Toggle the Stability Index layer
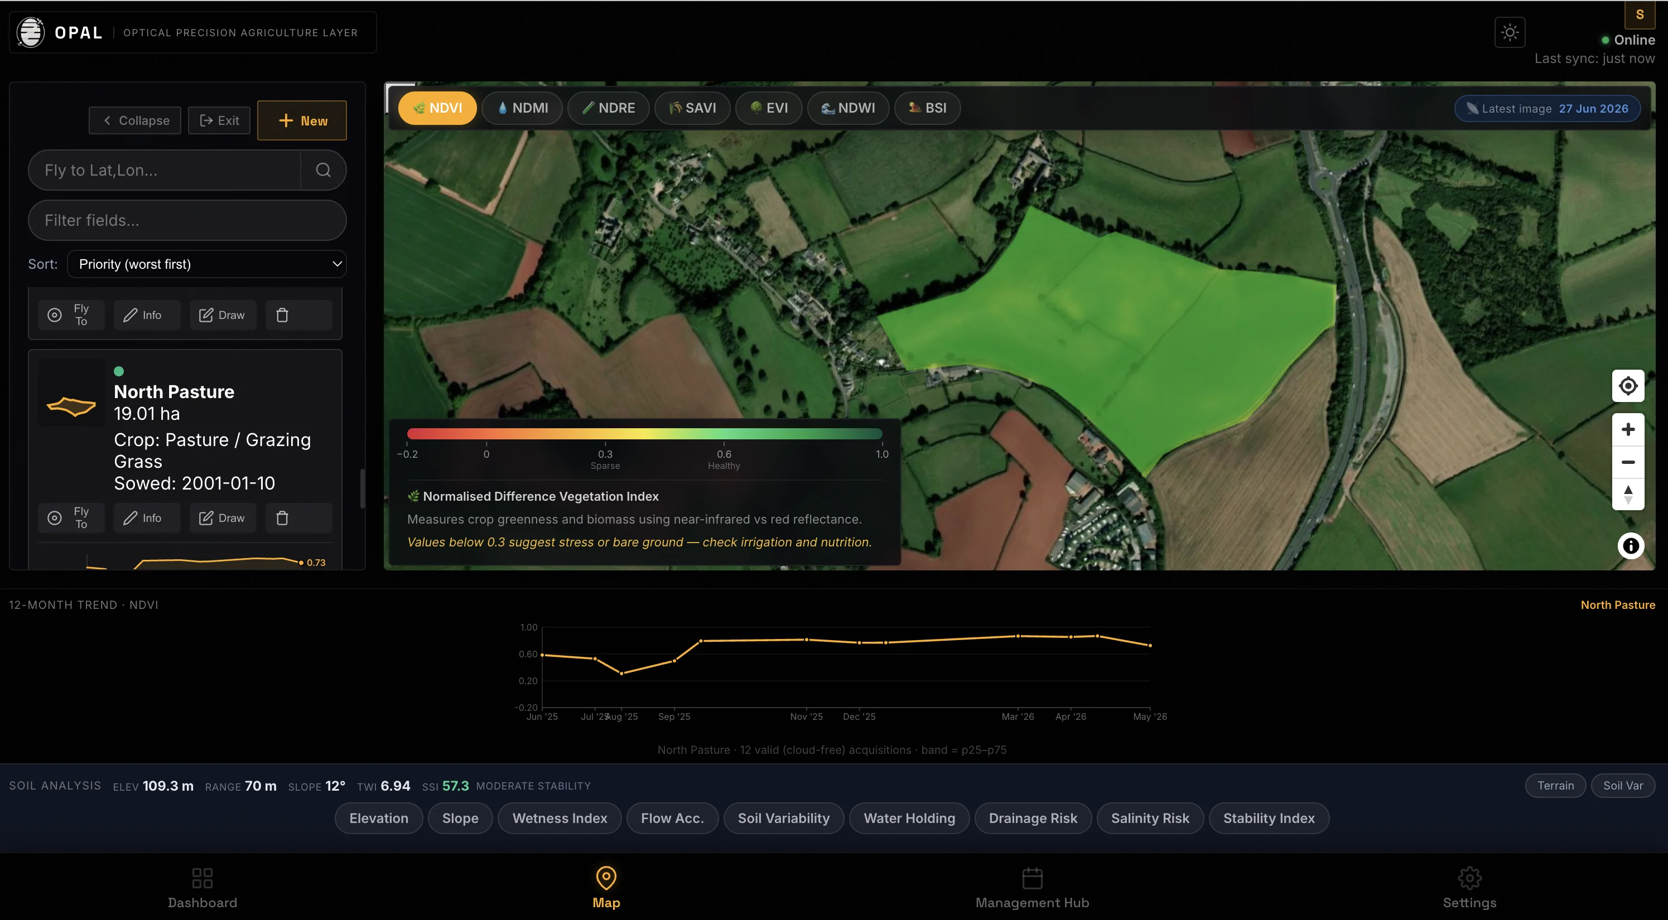 (1269, 819)
